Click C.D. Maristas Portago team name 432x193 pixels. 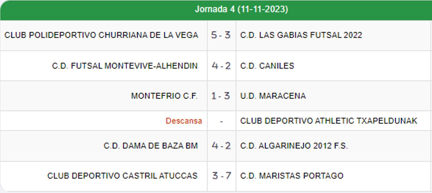[x=292, y=176]
